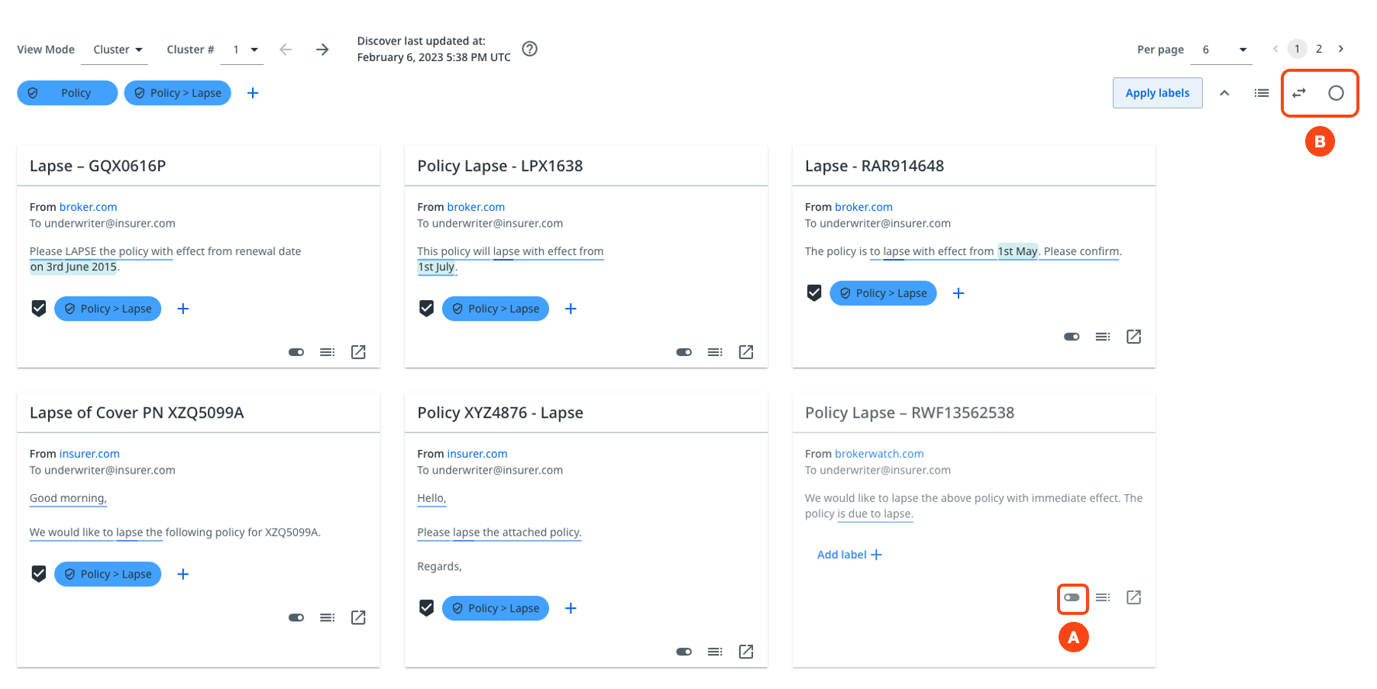Open list view icon beside Apply labels
The image size is (1377, 689).
pyautogui.click(x=1262, y=93)
